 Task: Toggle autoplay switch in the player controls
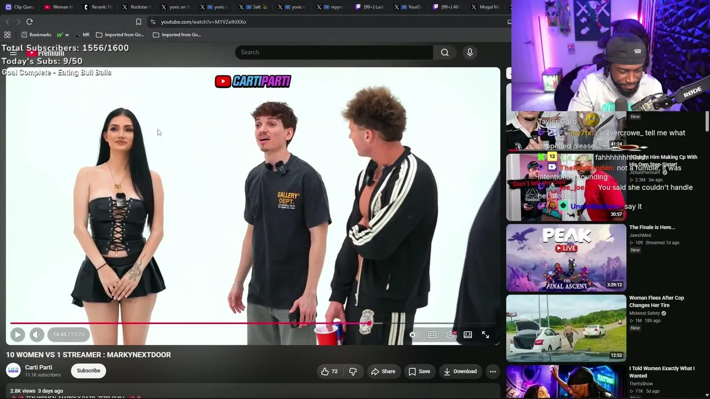coord(412,335)
